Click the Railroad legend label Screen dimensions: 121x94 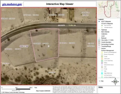[x=104, y=38]
